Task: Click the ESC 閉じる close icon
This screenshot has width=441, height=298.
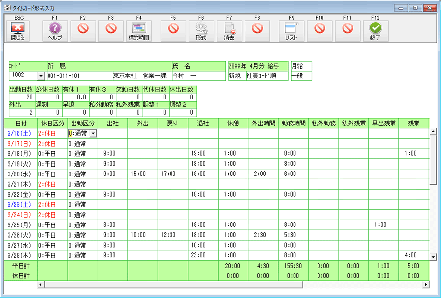Action: click(18, 31)
